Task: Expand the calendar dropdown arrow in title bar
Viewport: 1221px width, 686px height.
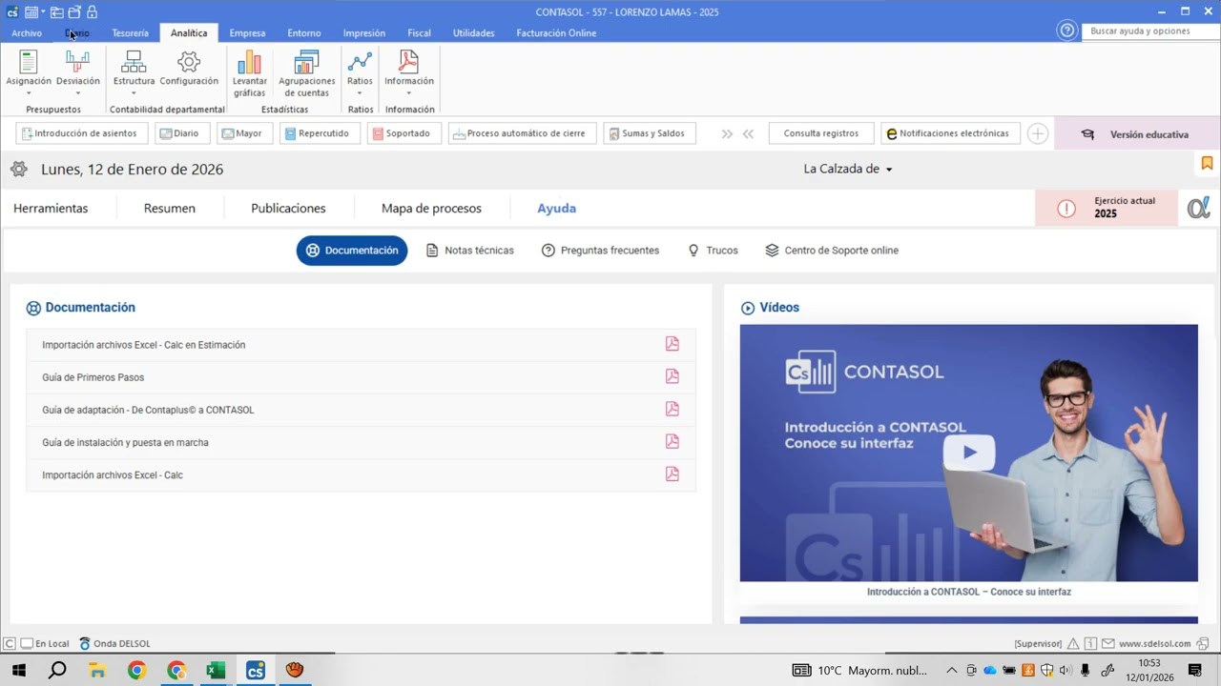Action: point(44,13)
